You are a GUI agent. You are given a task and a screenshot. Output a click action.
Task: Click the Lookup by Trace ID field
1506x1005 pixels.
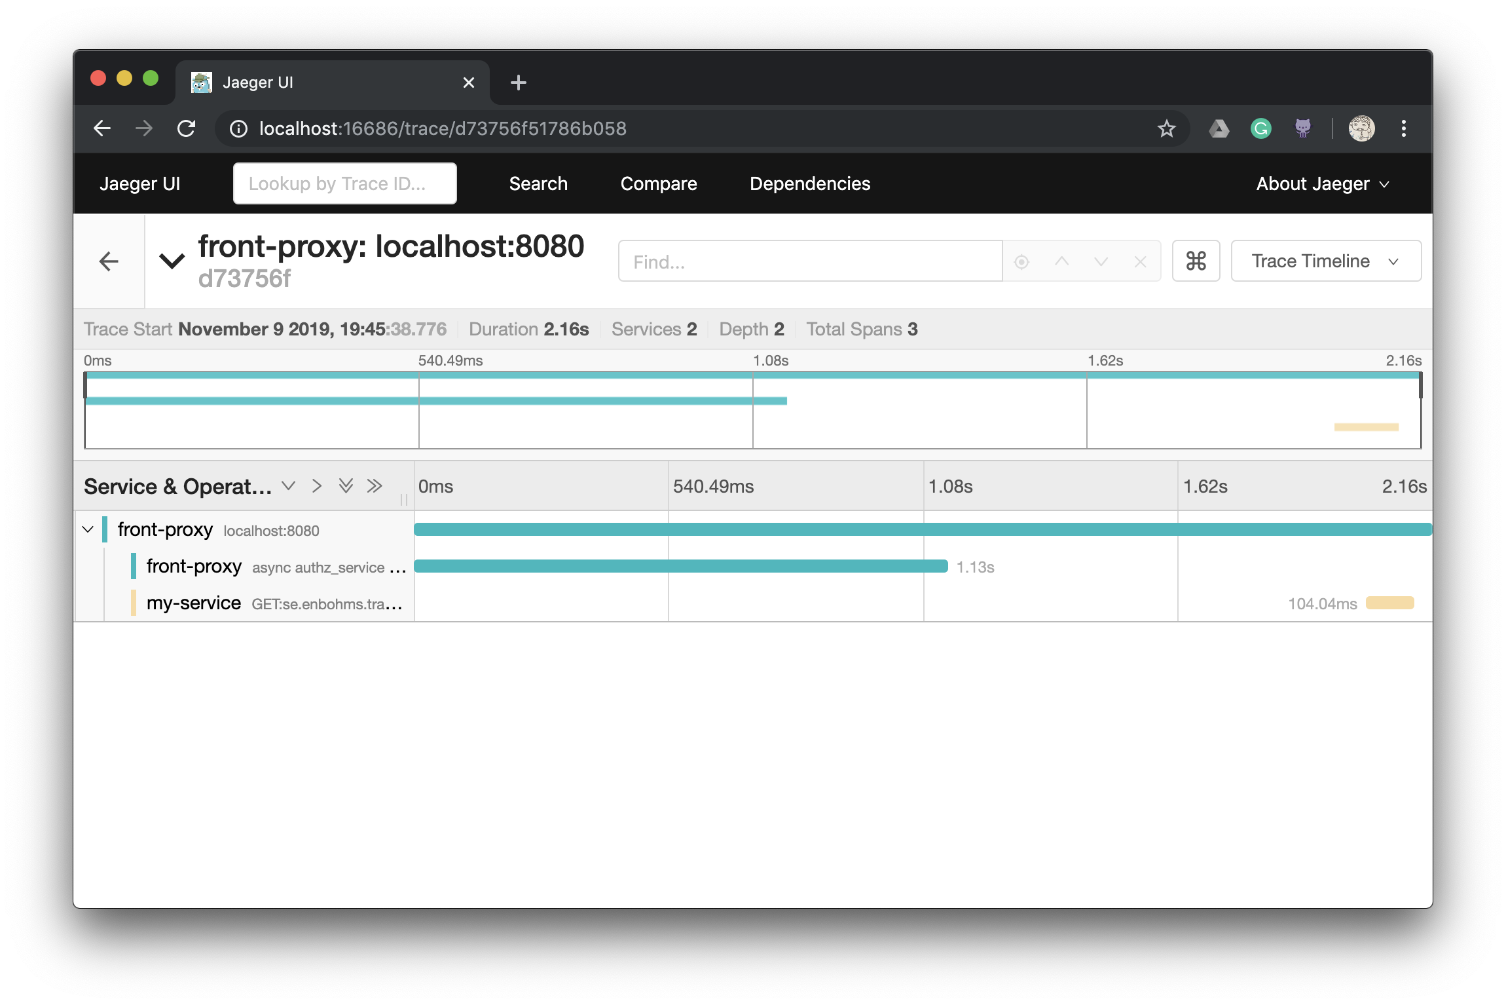pyautogui.click(x=345, y=184)
